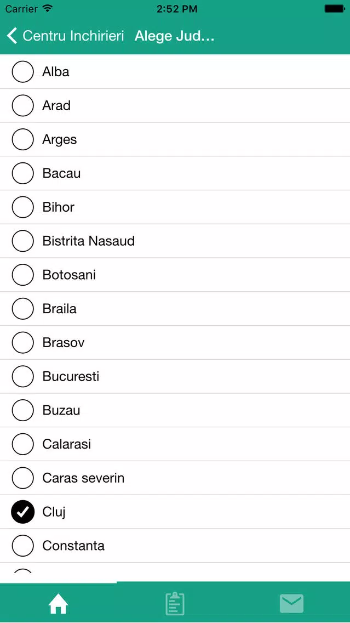
Task: Tap the back chevron arrow
Action: click(x=12, y=36)
